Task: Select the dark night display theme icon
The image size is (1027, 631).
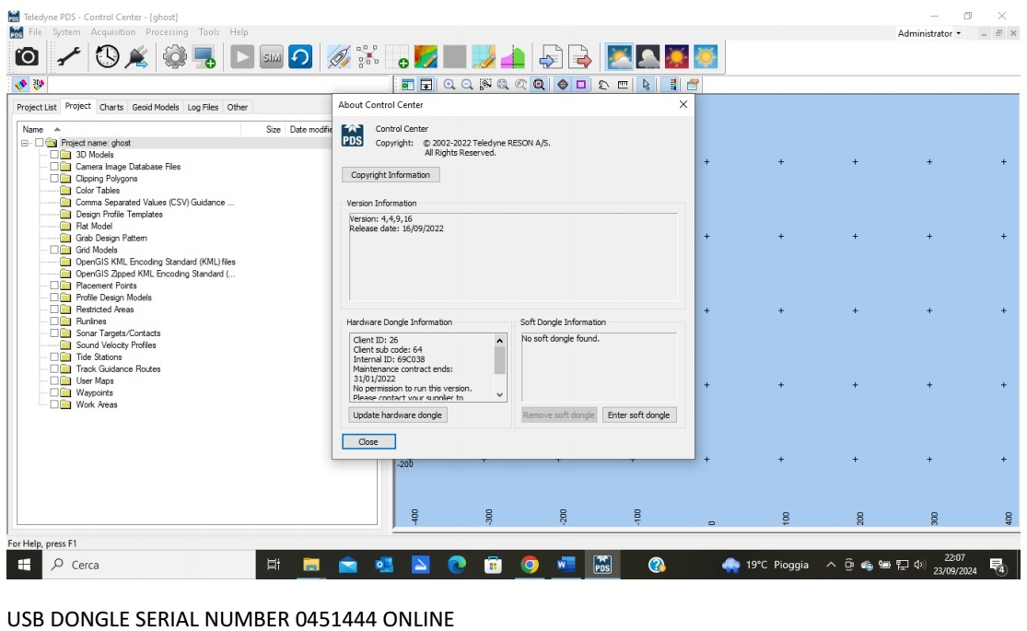Action: pos(648,57)
